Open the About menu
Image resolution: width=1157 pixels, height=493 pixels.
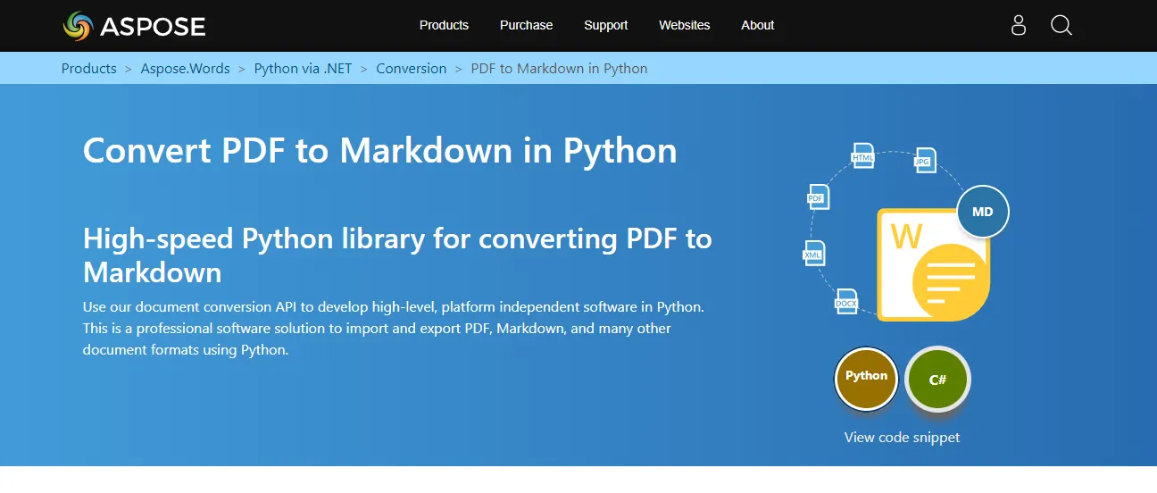(x=758, y=25)
